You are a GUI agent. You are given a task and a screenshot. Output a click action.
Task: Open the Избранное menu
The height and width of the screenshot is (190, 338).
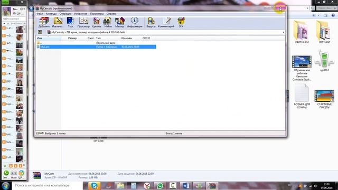(x=81, y=14)
